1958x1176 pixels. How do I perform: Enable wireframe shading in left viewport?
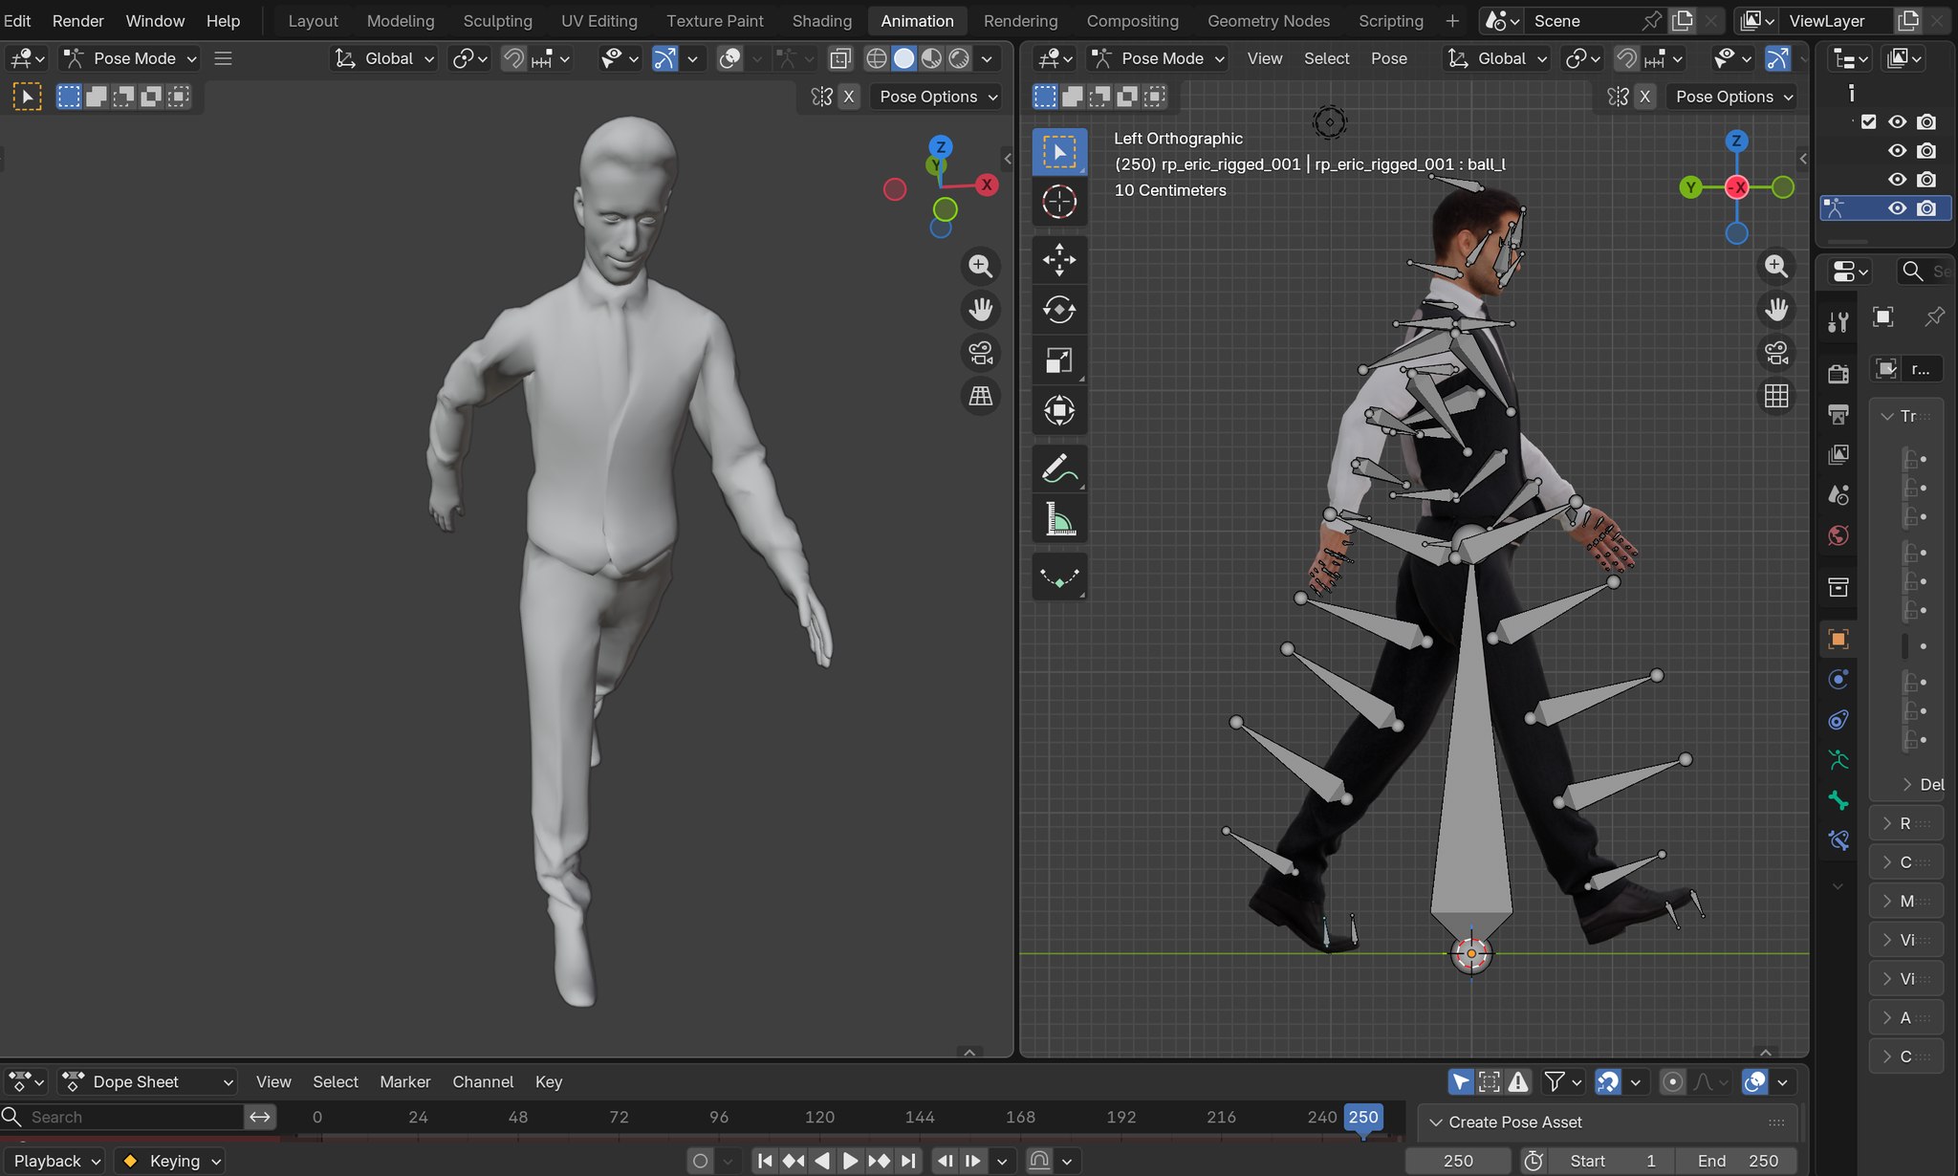point(876,58)
